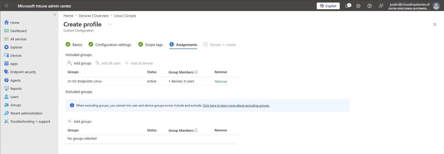This screenshot has width=444, height=154.
Task: Click the Troubleshooting + support icon
Action: point(6,121)
